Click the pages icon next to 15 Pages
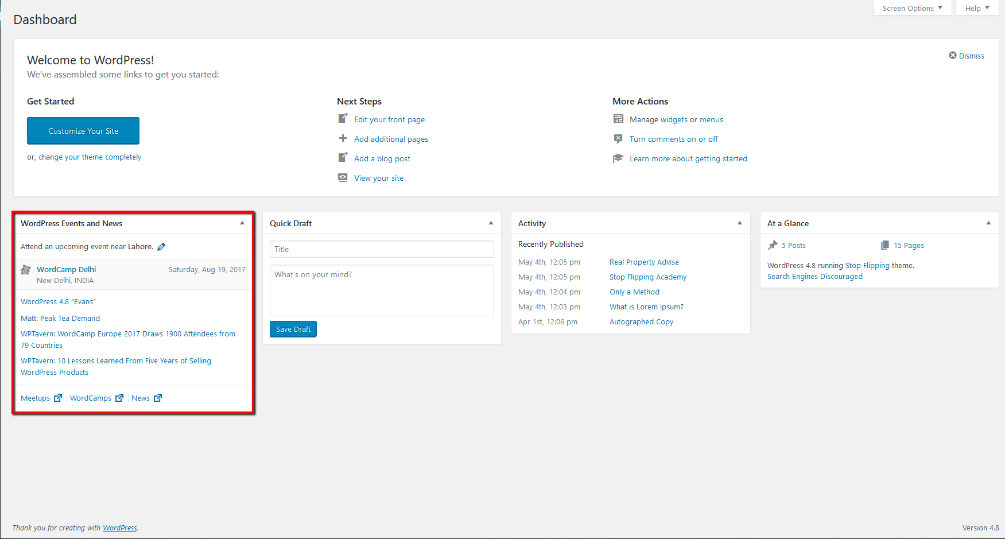Screen dimensions: 1005x539 pyautogui.click(x=885, y=245)
